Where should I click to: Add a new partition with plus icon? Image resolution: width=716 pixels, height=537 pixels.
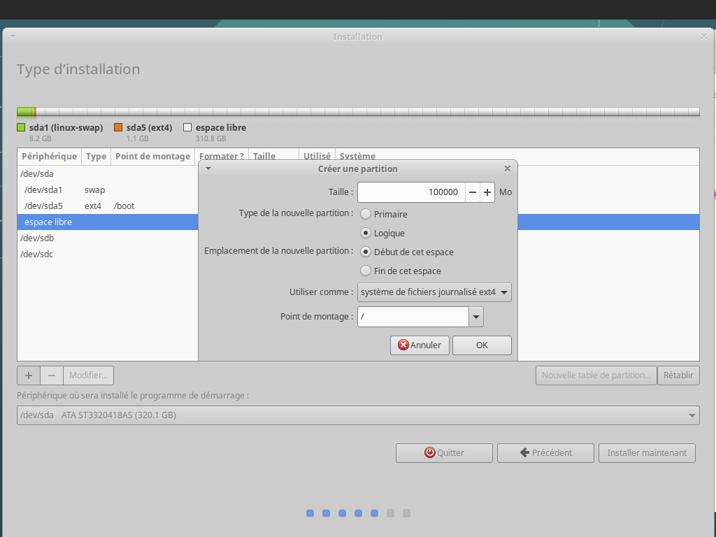[29, 375]
